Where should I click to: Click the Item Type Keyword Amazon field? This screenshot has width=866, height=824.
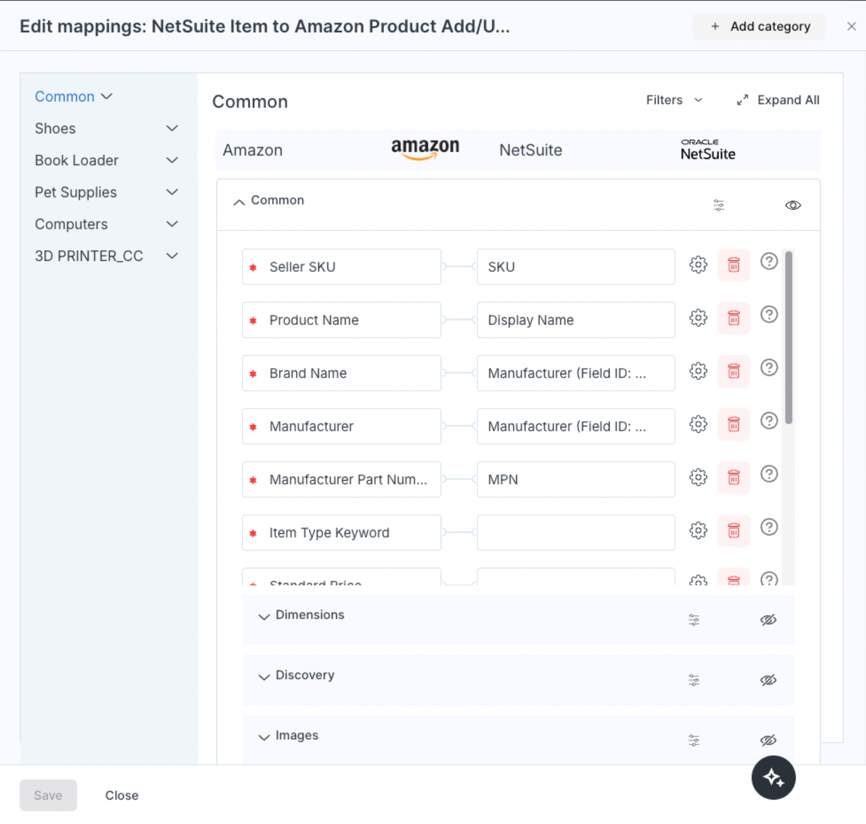pyautogui.click(x=342, y=533)
